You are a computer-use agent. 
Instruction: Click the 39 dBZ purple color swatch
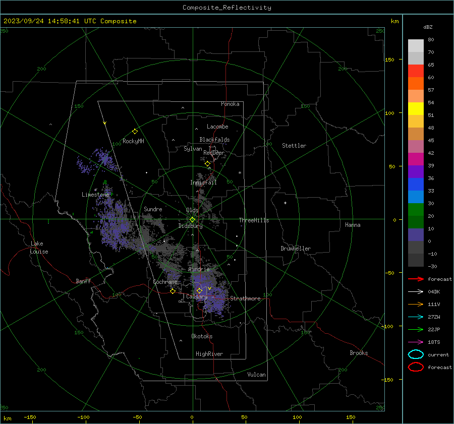(x=416, y=171)
